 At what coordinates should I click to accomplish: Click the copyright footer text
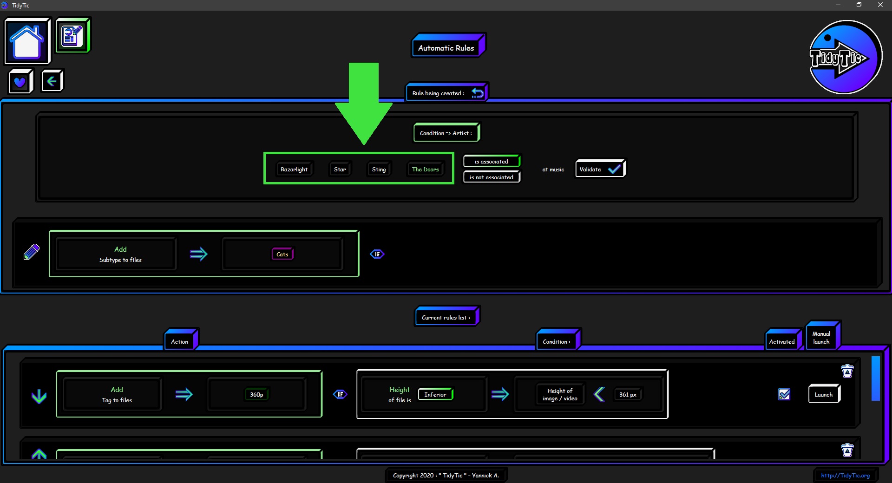coord(446,475)
